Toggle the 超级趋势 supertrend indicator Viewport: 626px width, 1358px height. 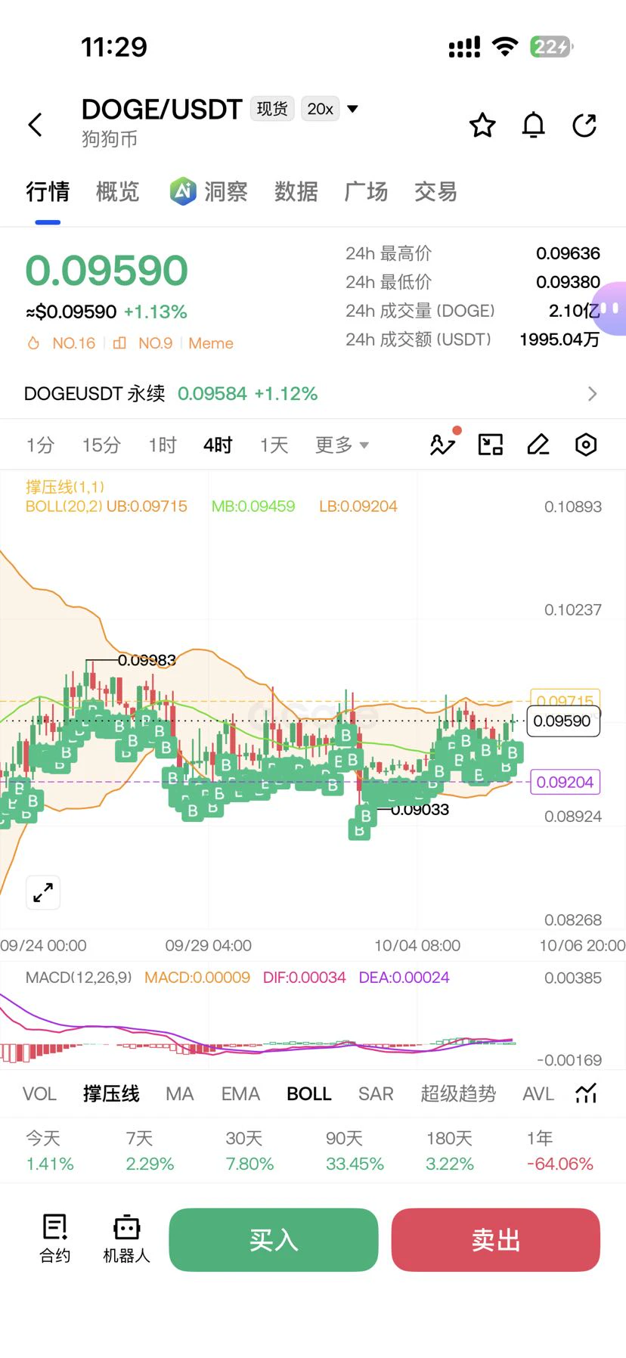click(x=458, y=1093)
